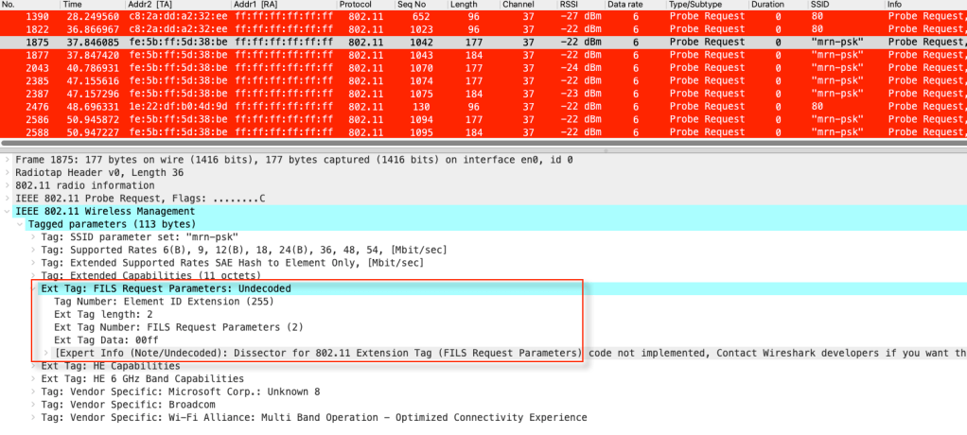
Task: Expand the Expert Info (Note/Undecoded) entry
Action: pyautogui.click(x=47, y=353)
